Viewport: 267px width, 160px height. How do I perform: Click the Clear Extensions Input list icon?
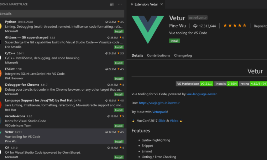(x=112, y=4)
